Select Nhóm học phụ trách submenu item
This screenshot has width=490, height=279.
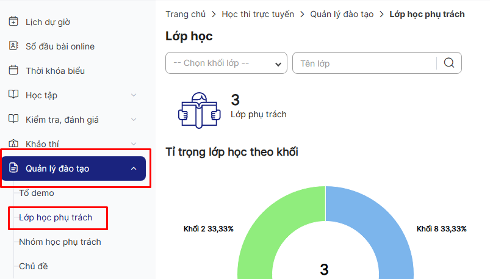click(60, 242)
